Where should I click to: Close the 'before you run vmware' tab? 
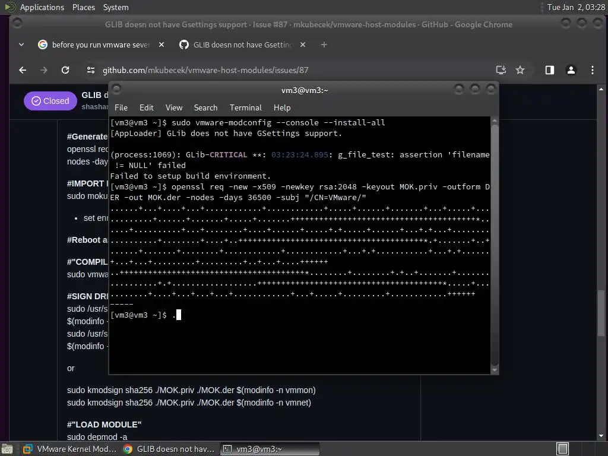161,45
